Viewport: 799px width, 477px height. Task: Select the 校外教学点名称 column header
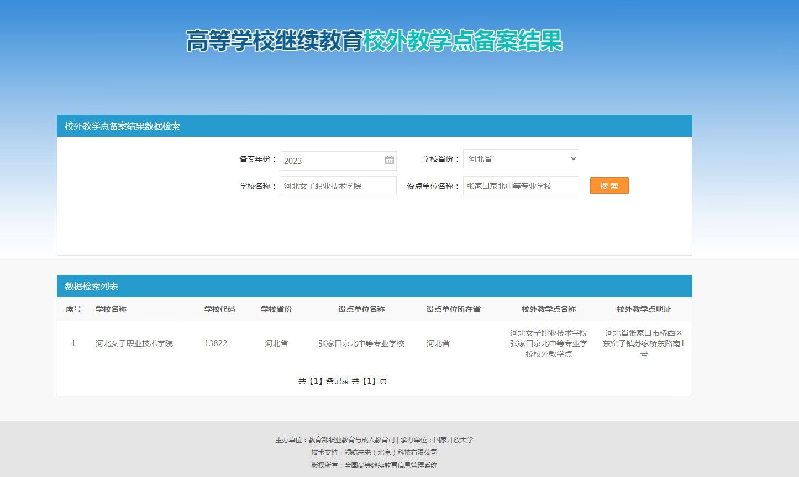click(549, 309)
